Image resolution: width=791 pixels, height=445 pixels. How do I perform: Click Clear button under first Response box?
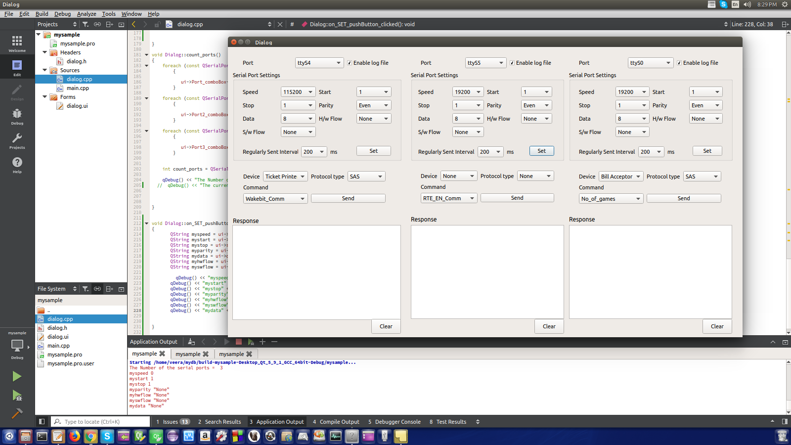click(x=386, y=326)
